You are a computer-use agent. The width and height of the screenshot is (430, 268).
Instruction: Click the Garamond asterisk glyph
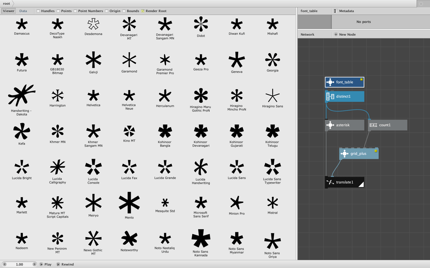point(129,60)
